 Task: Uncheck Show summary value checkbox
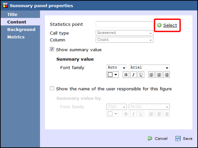[x=52, y=50]
